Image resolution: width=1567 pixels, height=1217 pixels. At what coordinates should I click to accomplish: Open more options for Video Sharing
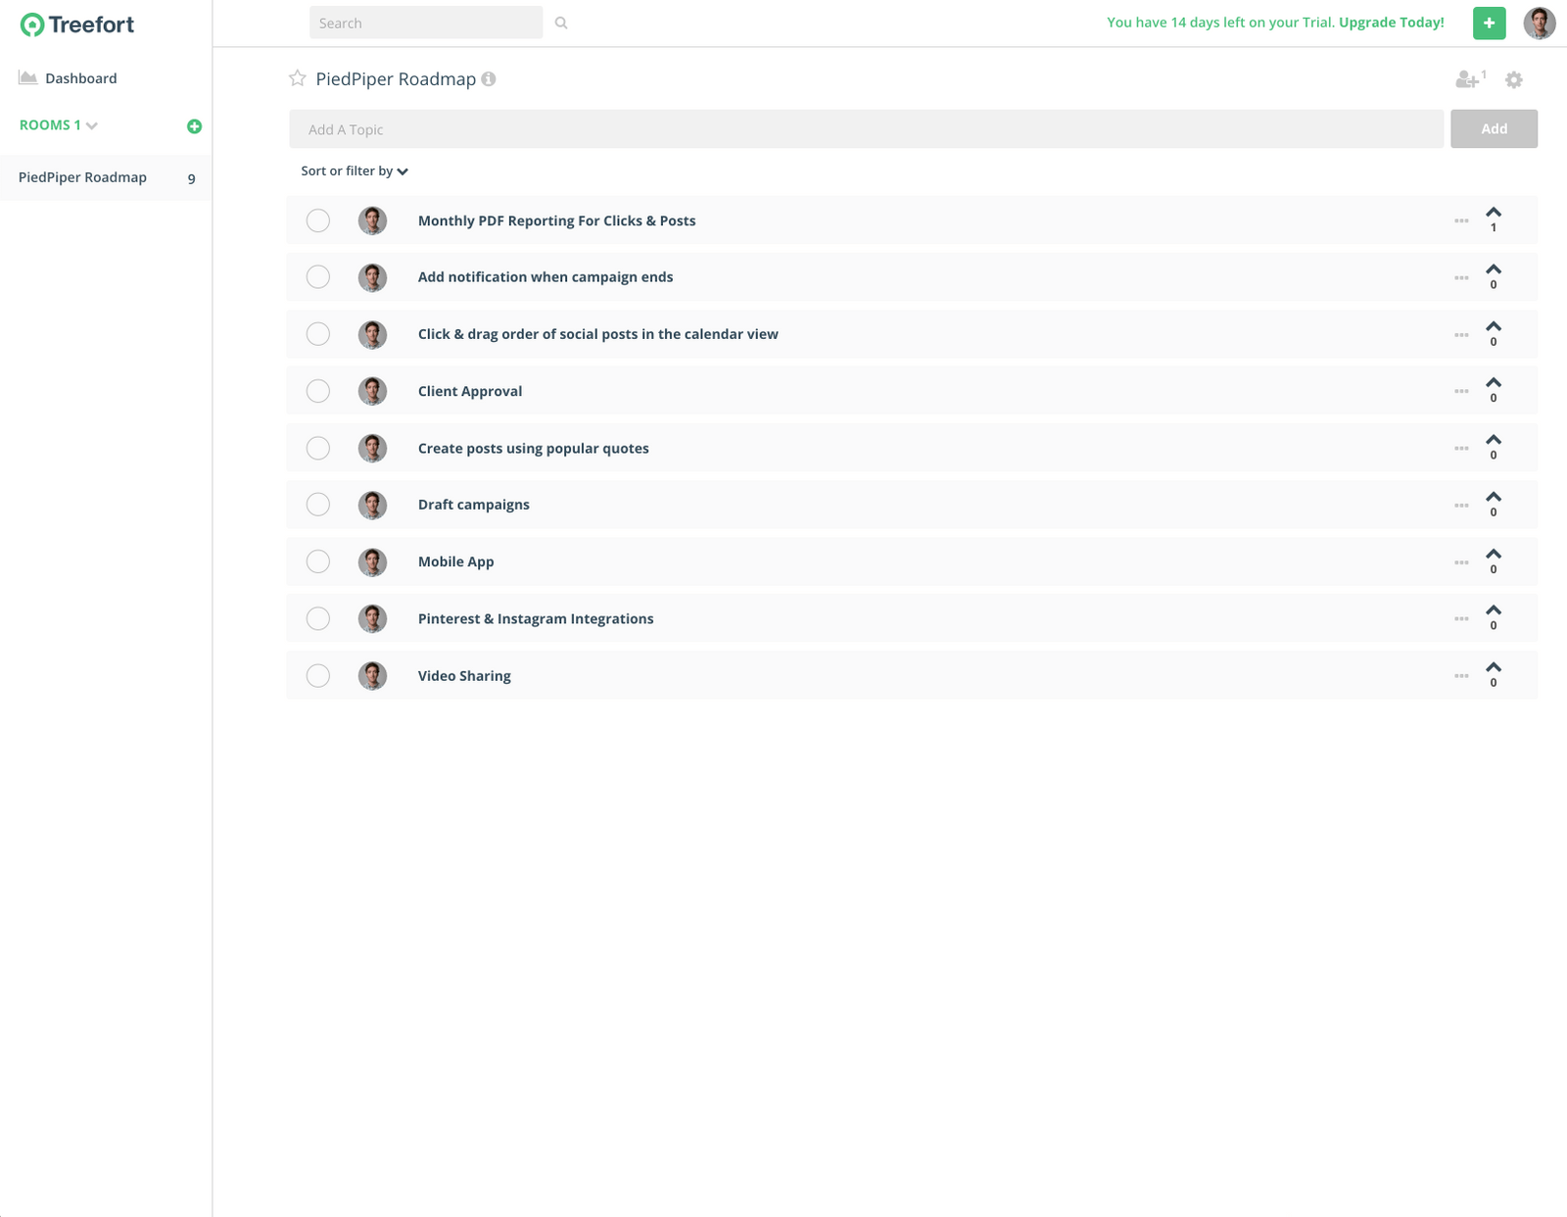point(1461,676)
